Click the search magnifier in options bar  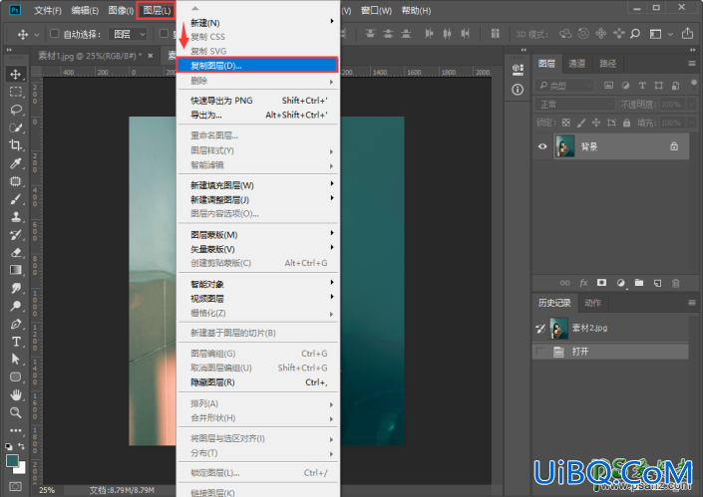click(635, 34)
